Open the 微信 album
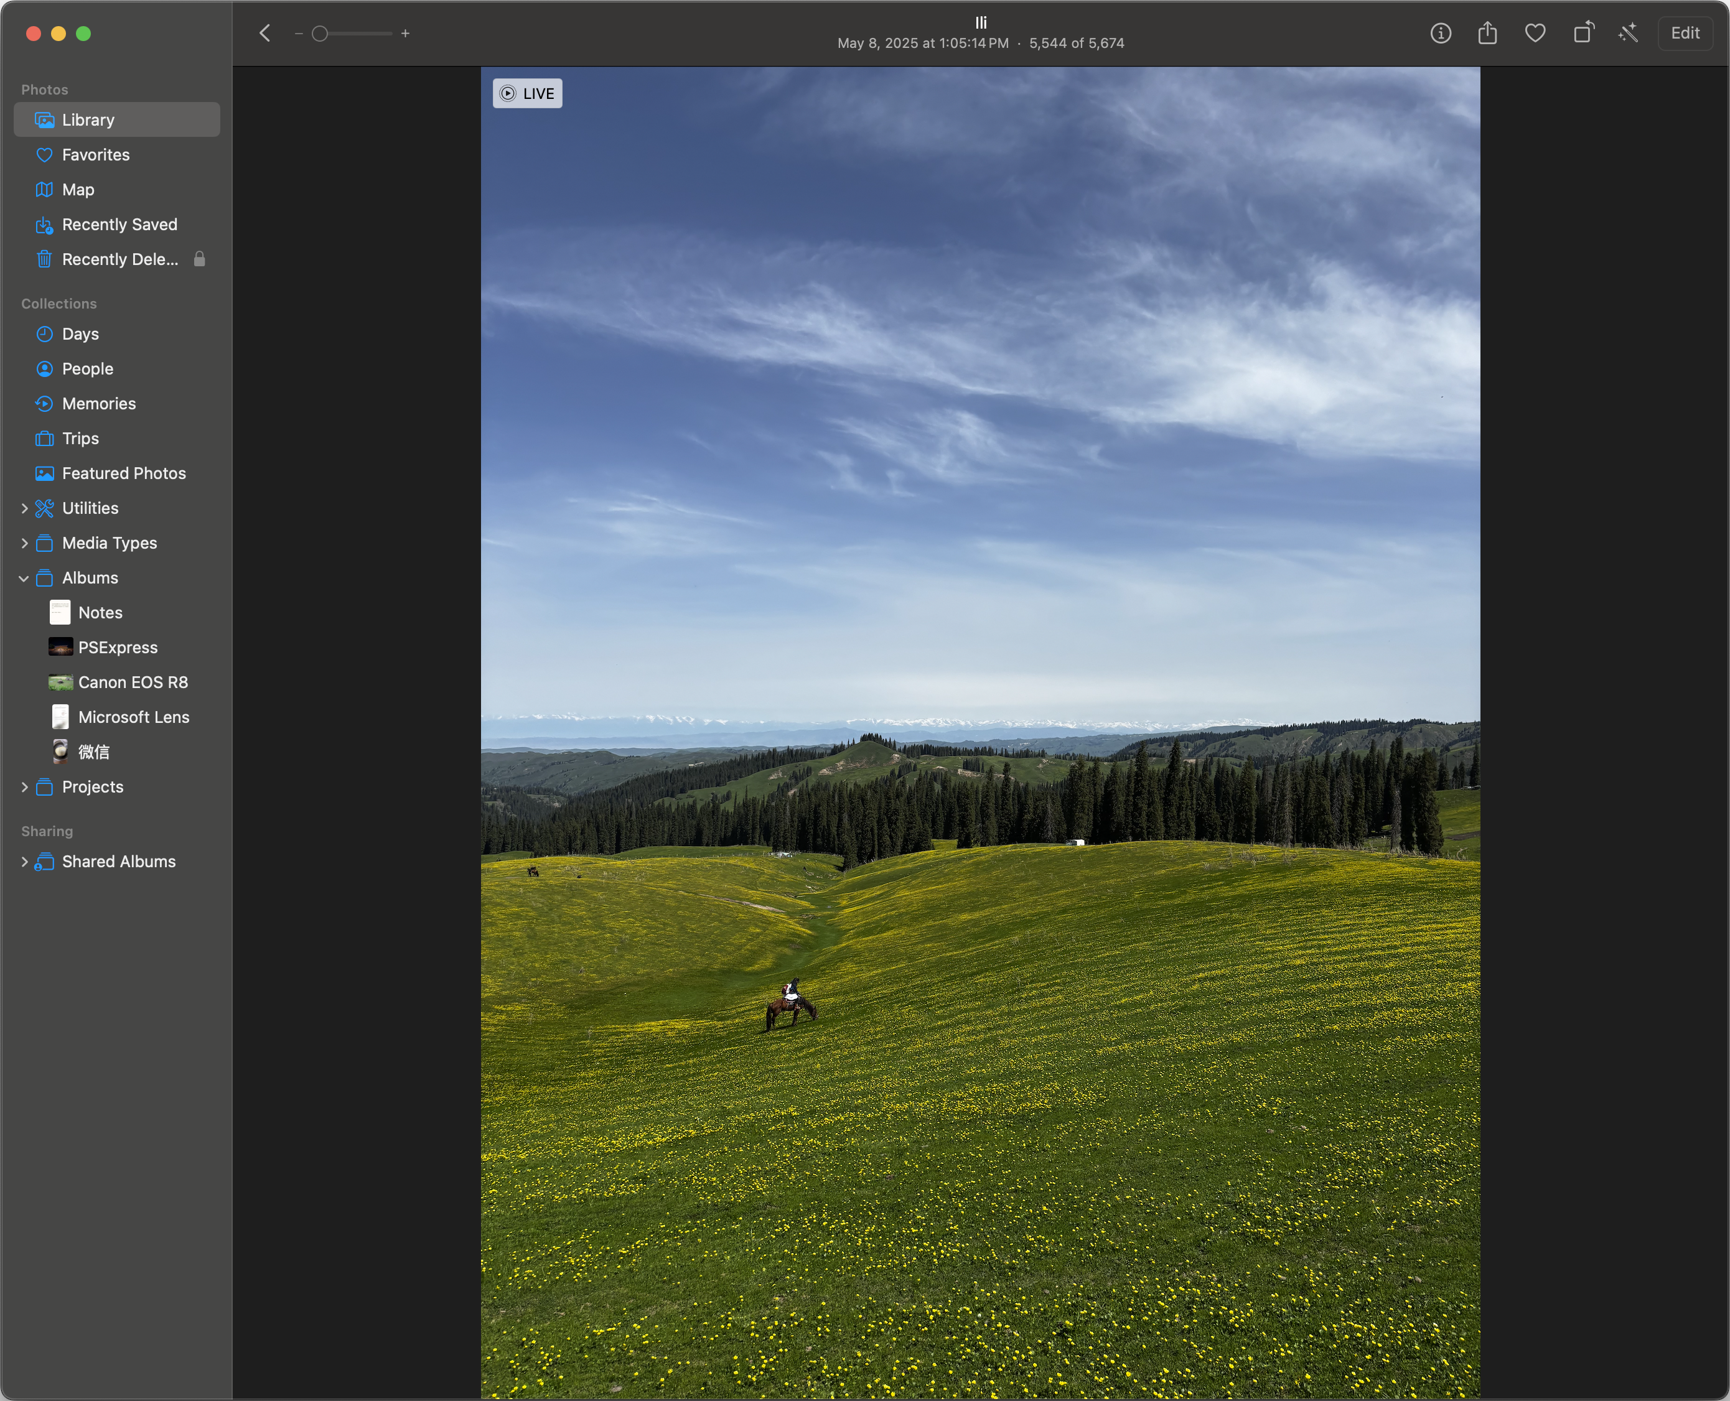1730x1401 pixels. point(93,752)
